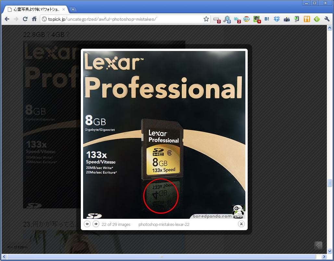
Task: Select the 心霊写真より怖い browser tab
Action: click(x=36, y=9)
